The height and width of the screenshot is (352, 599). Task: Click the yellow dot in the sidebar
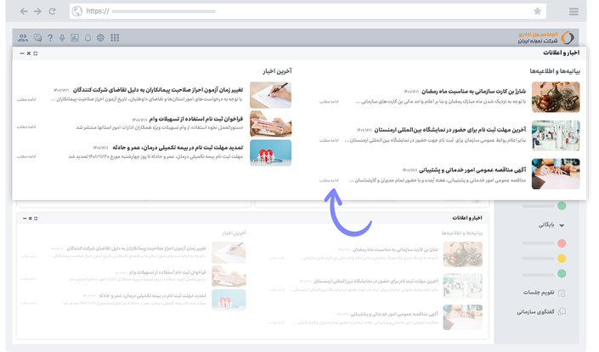(x=562, y=259)
